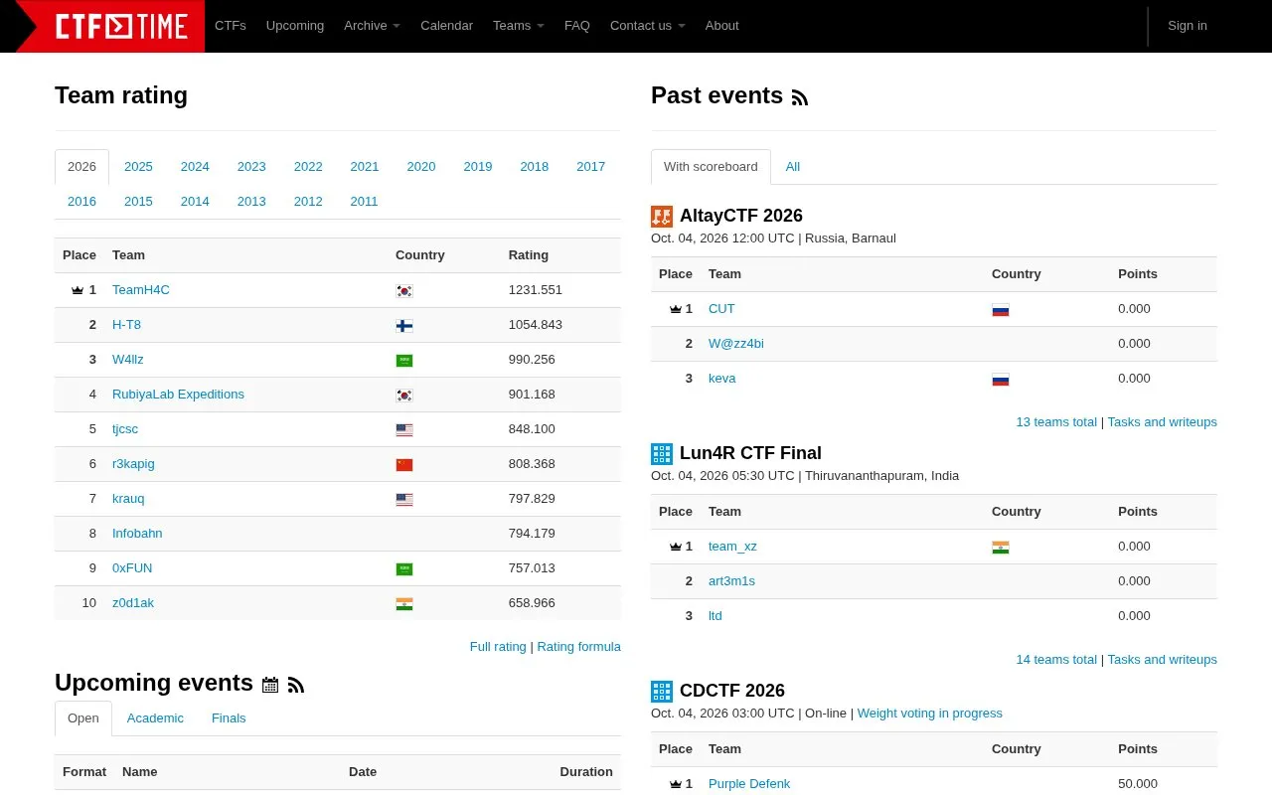Screen dimensions: 1272x795
Task: Open the Upcoming events RSS feed icon
Action: (x=296, y=685)
